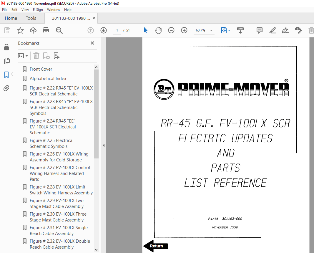Create a new bookmark in the panel
The image size is (314, 253).
point(46,56)
